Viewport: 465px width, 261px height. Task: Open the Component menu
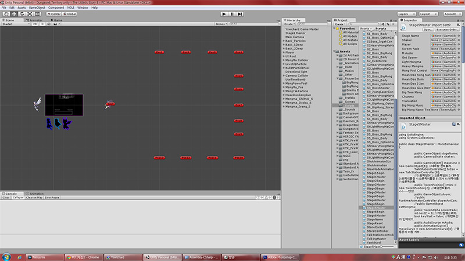(56, 8)
